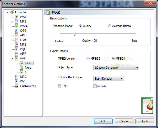Expand the MP3 tree node
158x128 pixels.
pos(12,22)
